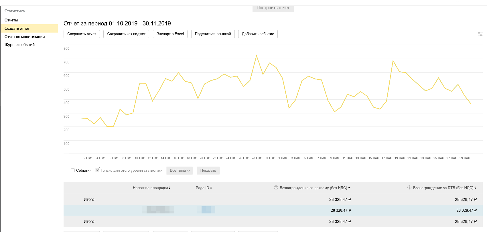The image size is (487, 232).
Task: Click help icon beside Вознаграждение за рекламу
Action: 276,188
